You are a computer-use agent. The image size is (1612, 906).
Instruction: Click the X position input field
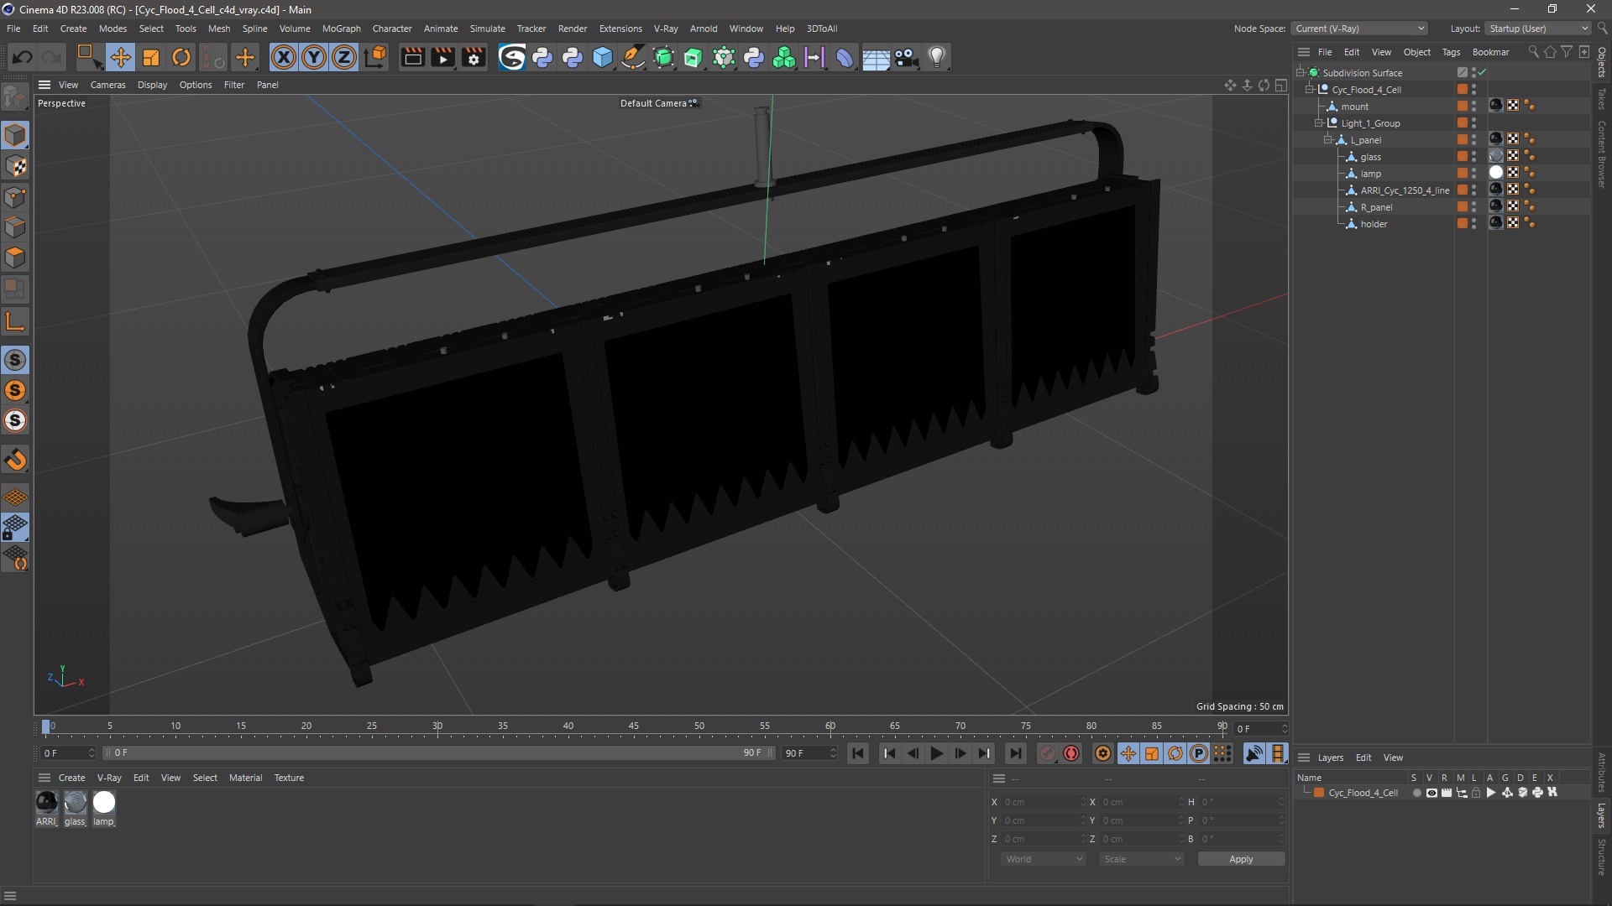tap(1043, 802)
